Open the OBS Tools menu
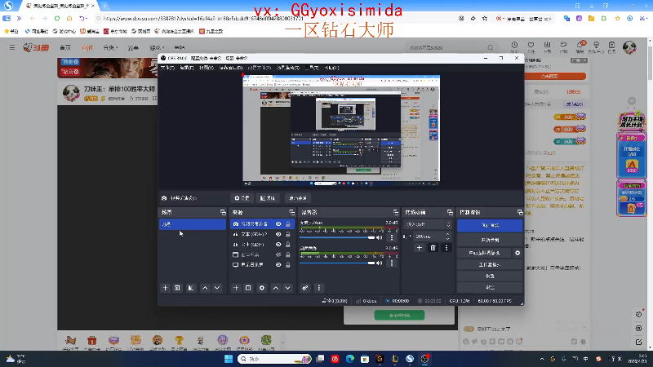 312,68
